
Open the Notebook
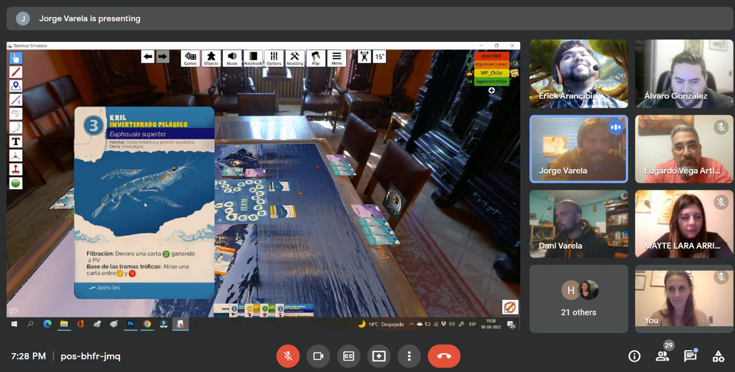point(253,58)
